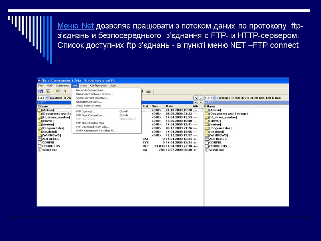Sort by the Date column header
Screen dimensions: 321x241
coord(178,106)
